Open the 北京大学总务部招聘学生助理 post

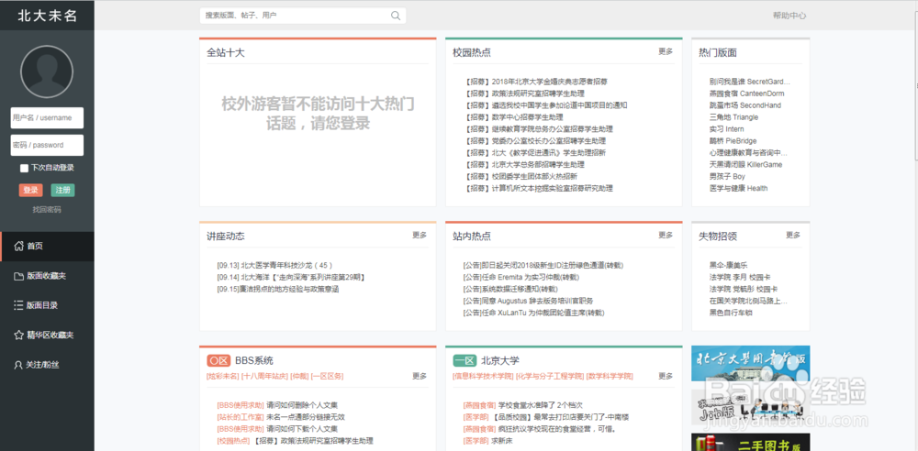point(524,165)
